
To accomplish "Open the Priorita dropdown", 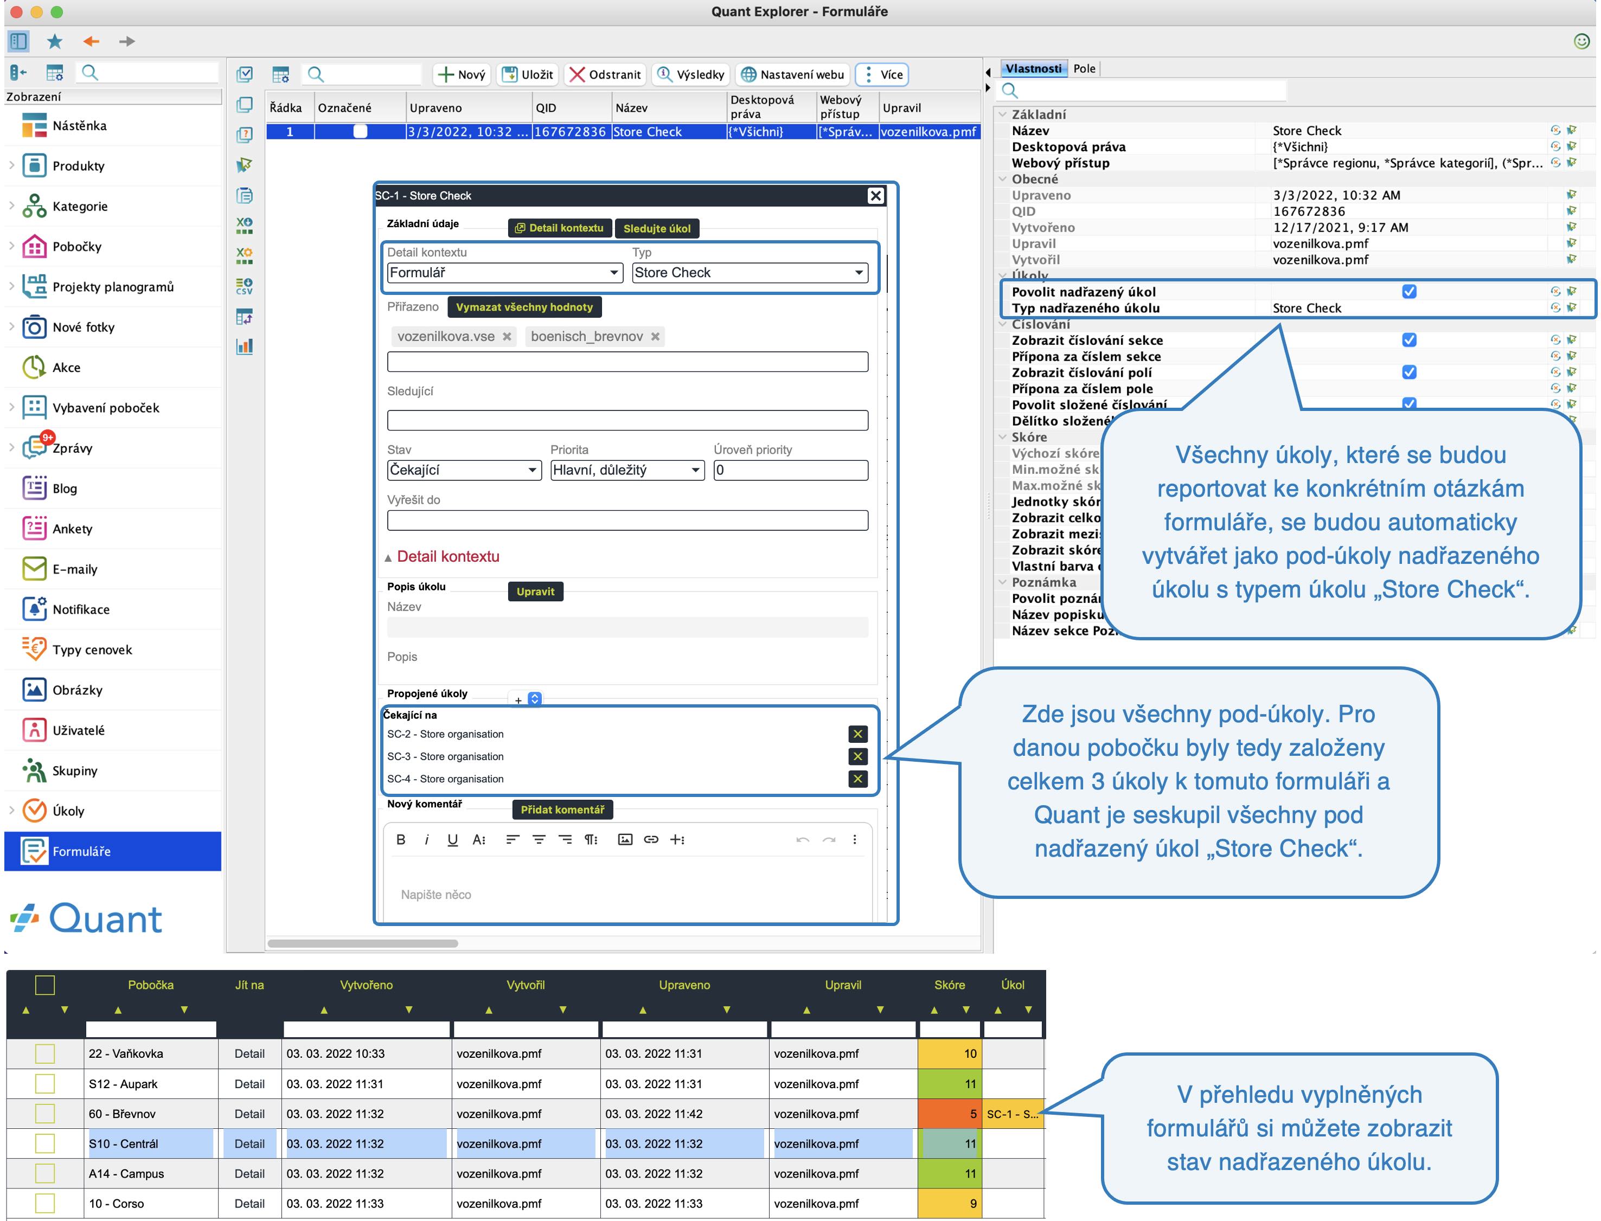I will (627, 470).
